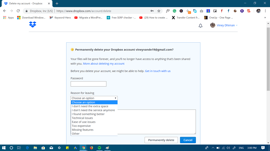Image resolution: width=270 pixels, height=151 pixels.
Task: Open Mail app from the taskbar
Action: point(51,148)
